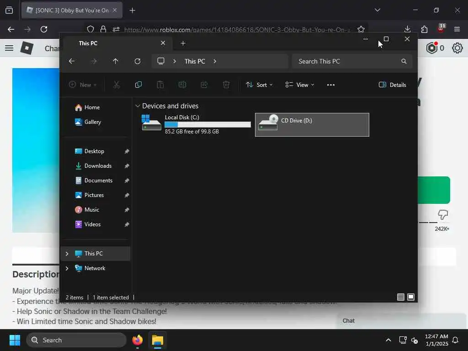
Task: Click the Paste clipboard icon
Action: (x=160, y=85)
